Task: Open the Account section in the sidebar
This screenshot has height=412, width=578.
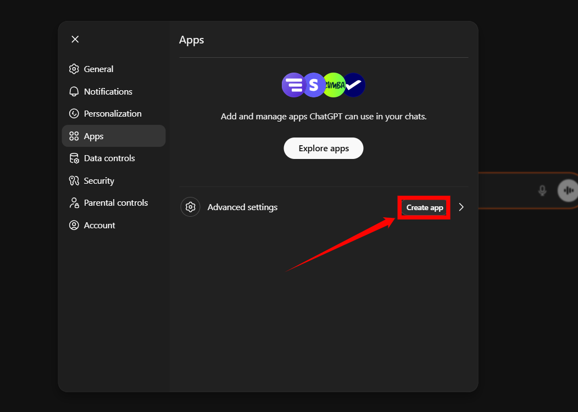Action: 99,225
